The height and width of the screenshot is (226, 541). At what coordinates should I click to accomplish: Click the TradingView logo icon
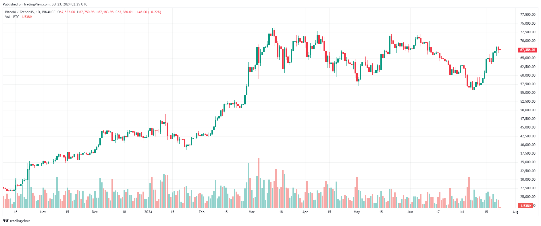click(5, 221)
